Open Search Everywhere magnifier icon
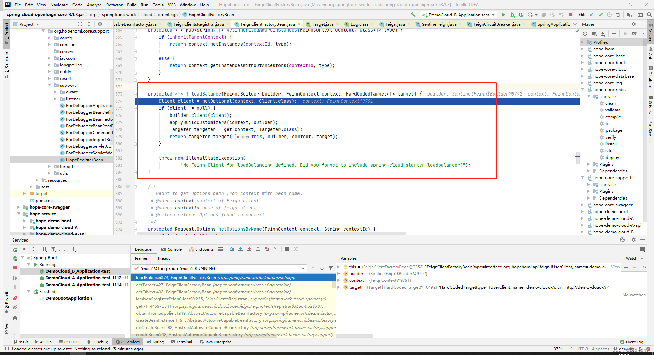Screen dimensions: 654x355 pyautogui.click(x=649, y=15)
